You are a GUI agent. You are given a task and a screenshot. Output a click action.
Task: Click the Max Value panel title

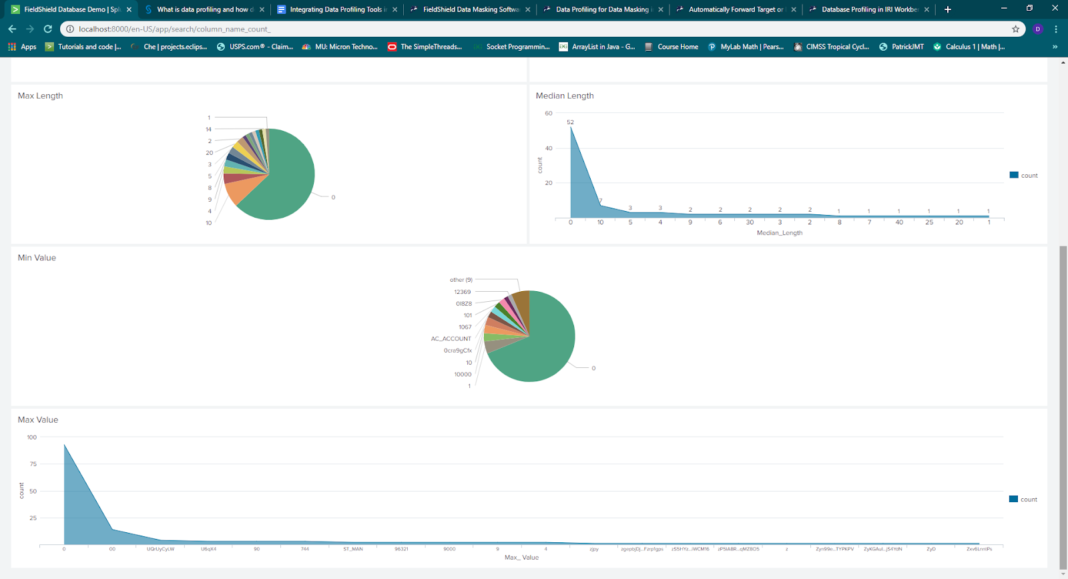click(38, 419)
